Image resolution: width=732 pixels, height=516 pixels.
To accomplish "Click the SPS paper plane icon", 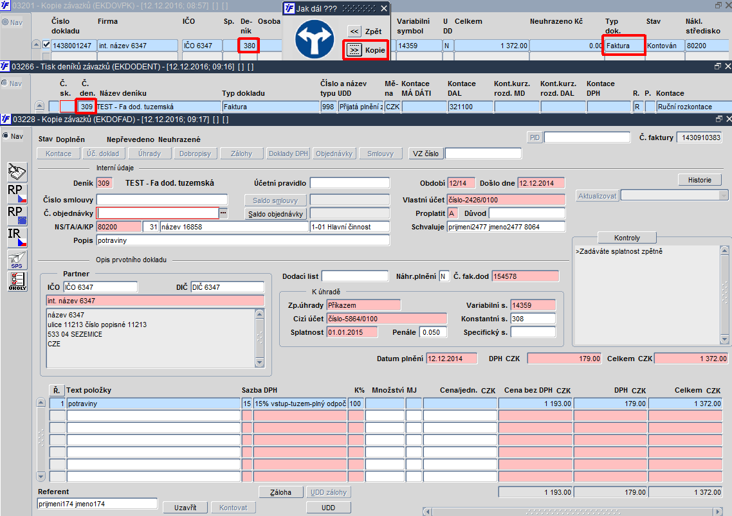I will tap(17, 260).
